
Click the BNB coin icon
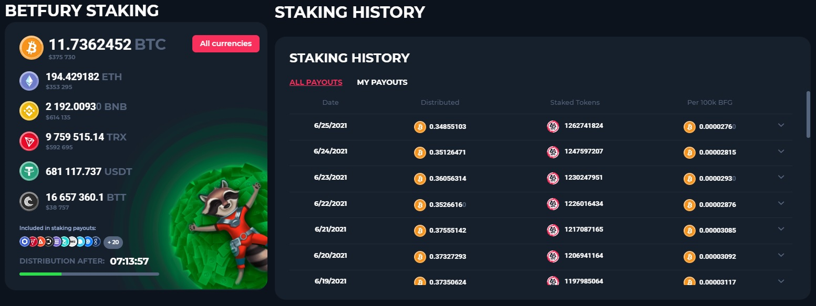pos(29,111)
